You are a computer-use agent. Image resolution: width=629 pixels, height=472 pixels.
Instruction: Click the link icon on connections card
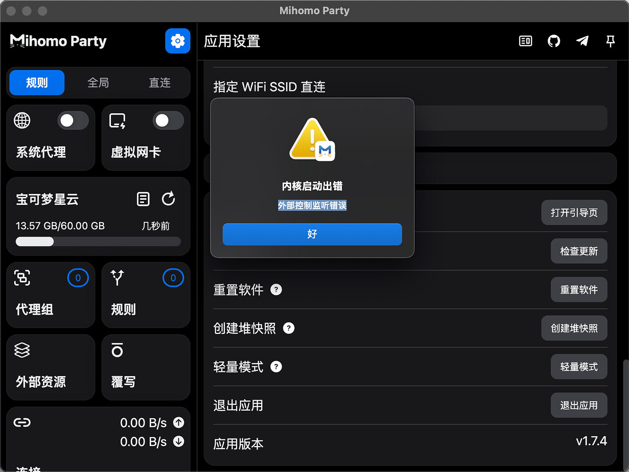tap(22, 422)
